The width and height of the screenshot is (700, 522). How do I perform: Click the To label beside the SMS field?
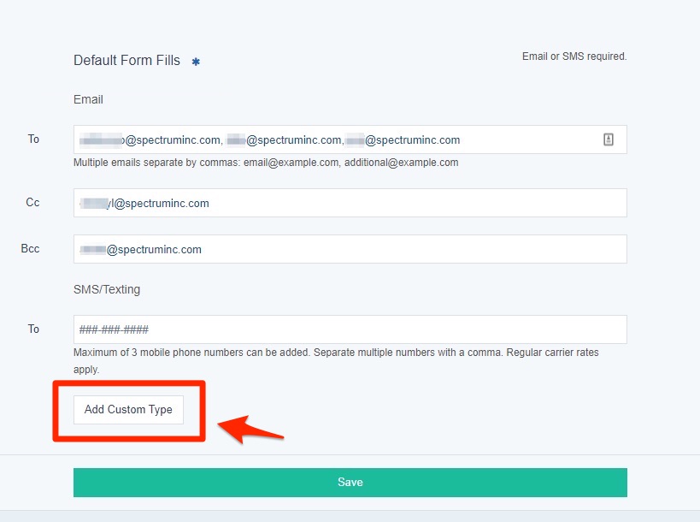(x=33, y=329)
